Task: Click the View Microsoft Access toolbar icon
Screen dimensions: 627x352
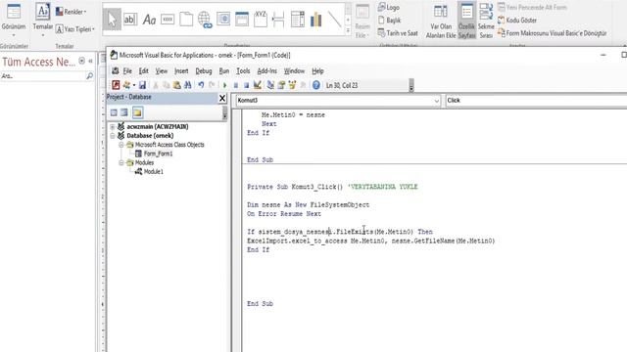Action: pyautogui.click(x=116, y=85)
